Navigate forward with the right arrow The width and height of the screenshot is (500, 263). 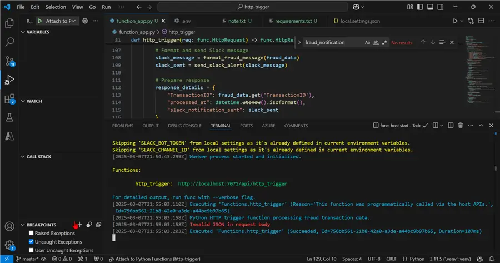149,7
